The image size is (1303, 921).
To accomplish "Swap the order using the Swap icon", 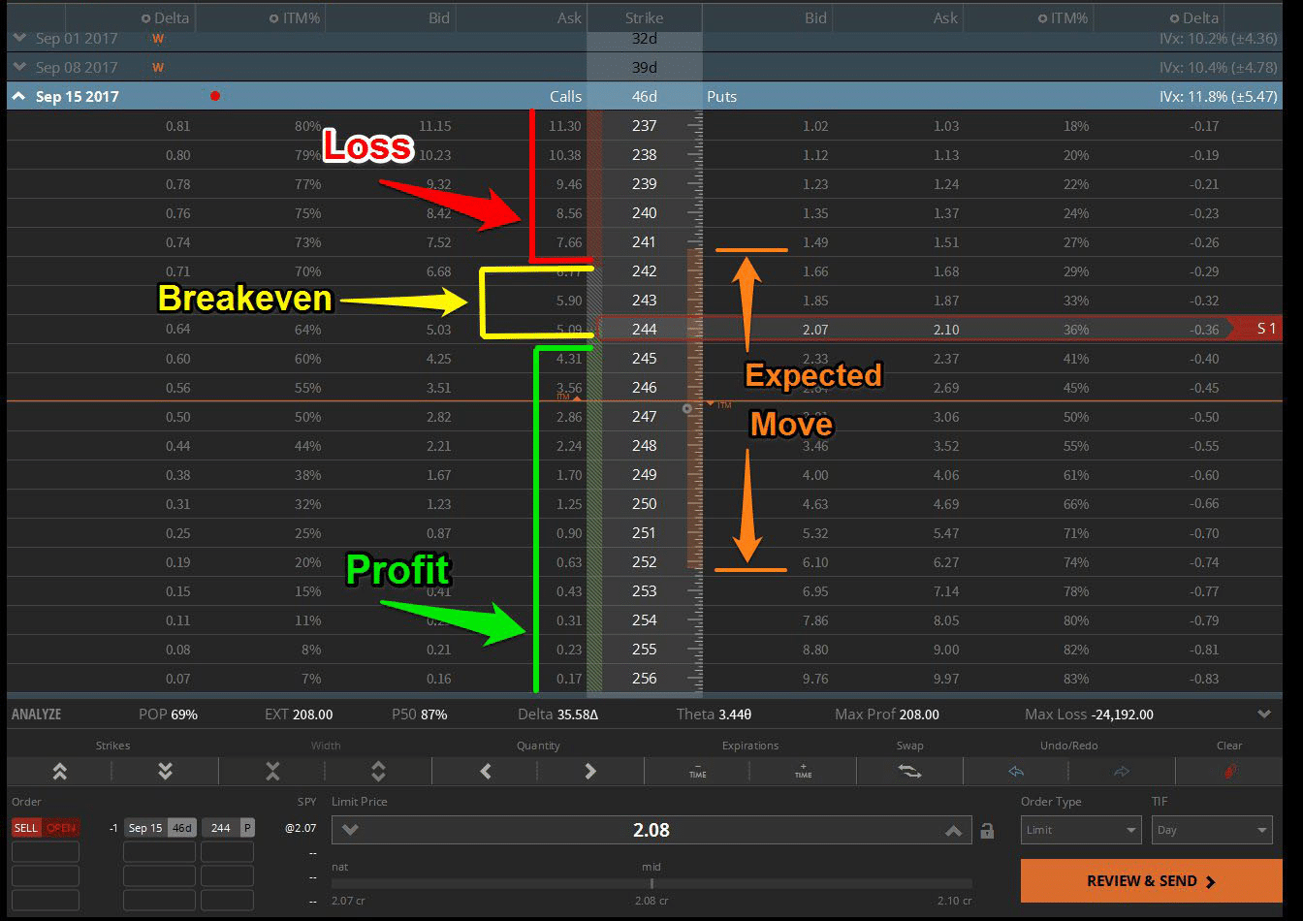I will click(x=909, y=771).
